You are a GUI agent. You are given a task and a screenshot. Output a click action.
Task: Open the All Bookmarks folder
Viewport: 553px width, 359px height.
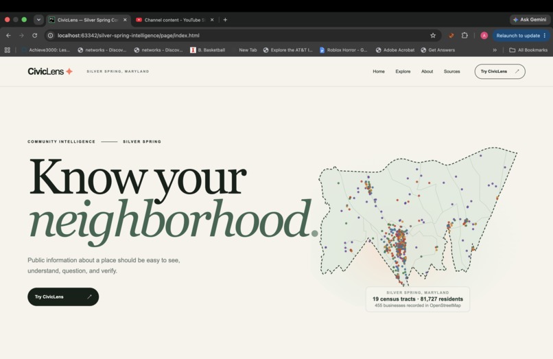pyautogui.click(x=528, y=50)
